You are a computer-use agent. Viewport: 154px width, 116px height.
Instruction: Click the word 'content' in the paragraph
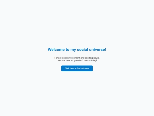[76, 58]
